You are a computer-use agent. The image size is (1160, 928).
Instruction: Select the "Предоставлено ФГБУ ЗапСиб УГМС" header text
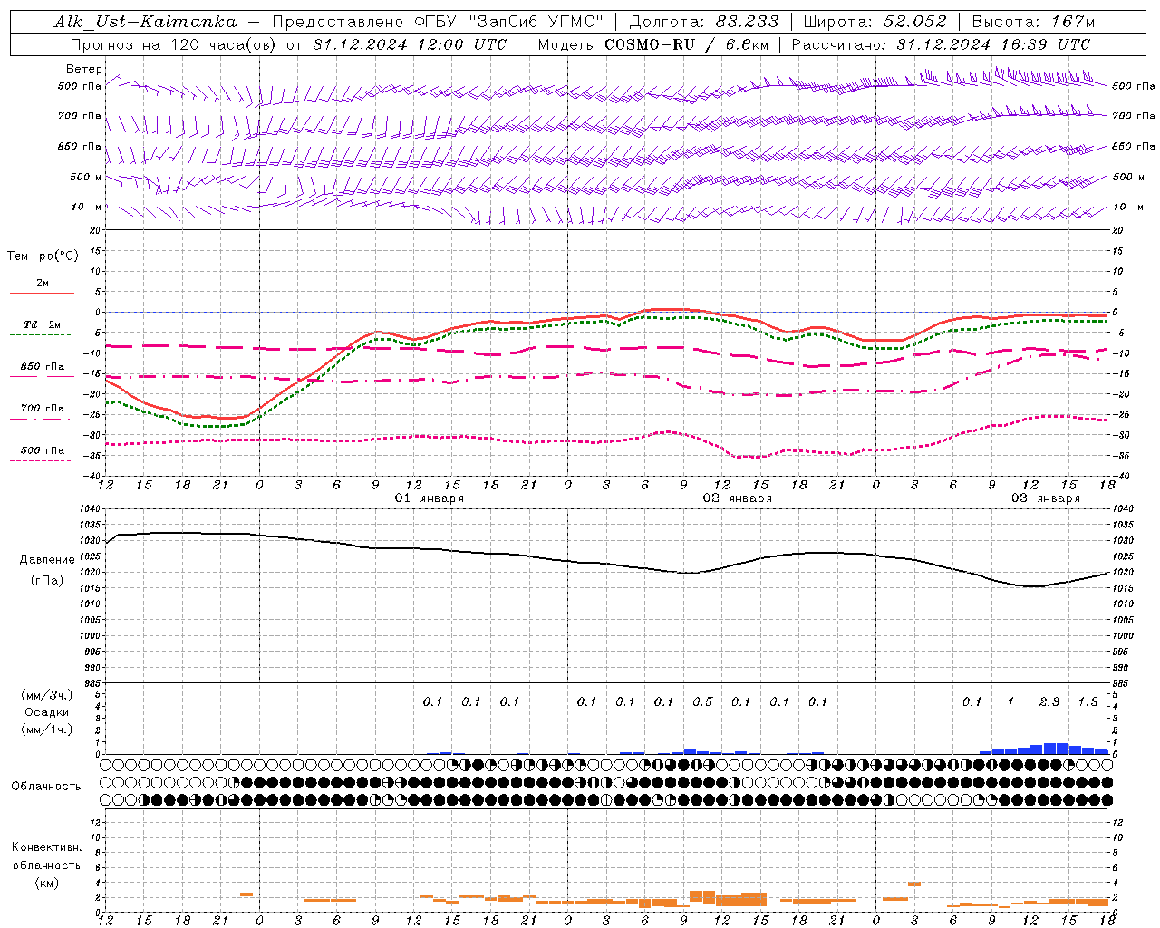coord(438,22)
